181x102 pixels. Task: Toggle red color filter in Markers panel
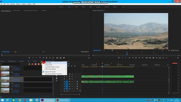coord(33,64)
